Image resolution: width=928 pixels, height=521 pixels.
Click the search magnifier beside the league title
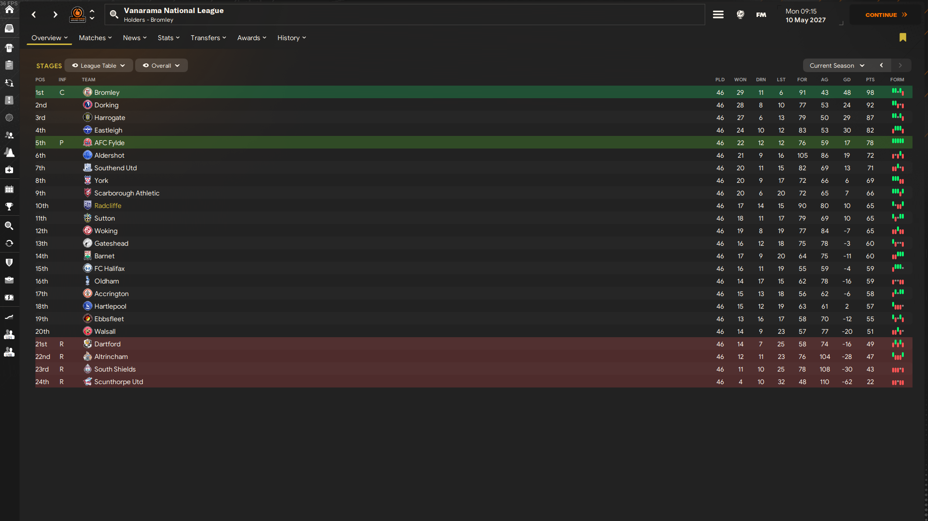coord(114,15)
